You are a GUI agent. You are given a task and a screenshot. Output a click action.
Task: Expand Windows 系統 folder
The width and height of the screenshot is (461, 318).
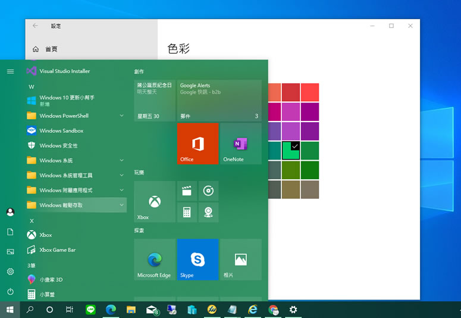[76, 160]
